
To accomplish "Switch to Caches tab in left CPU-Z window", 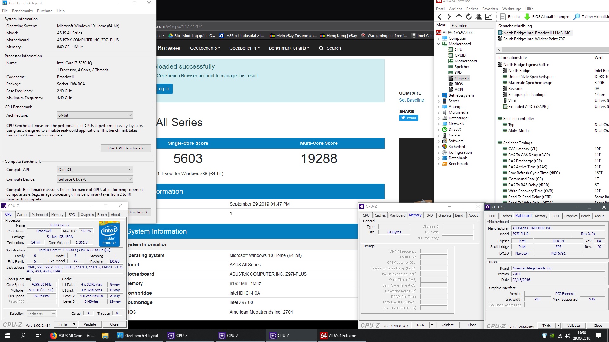I will (x=22, y=215).
